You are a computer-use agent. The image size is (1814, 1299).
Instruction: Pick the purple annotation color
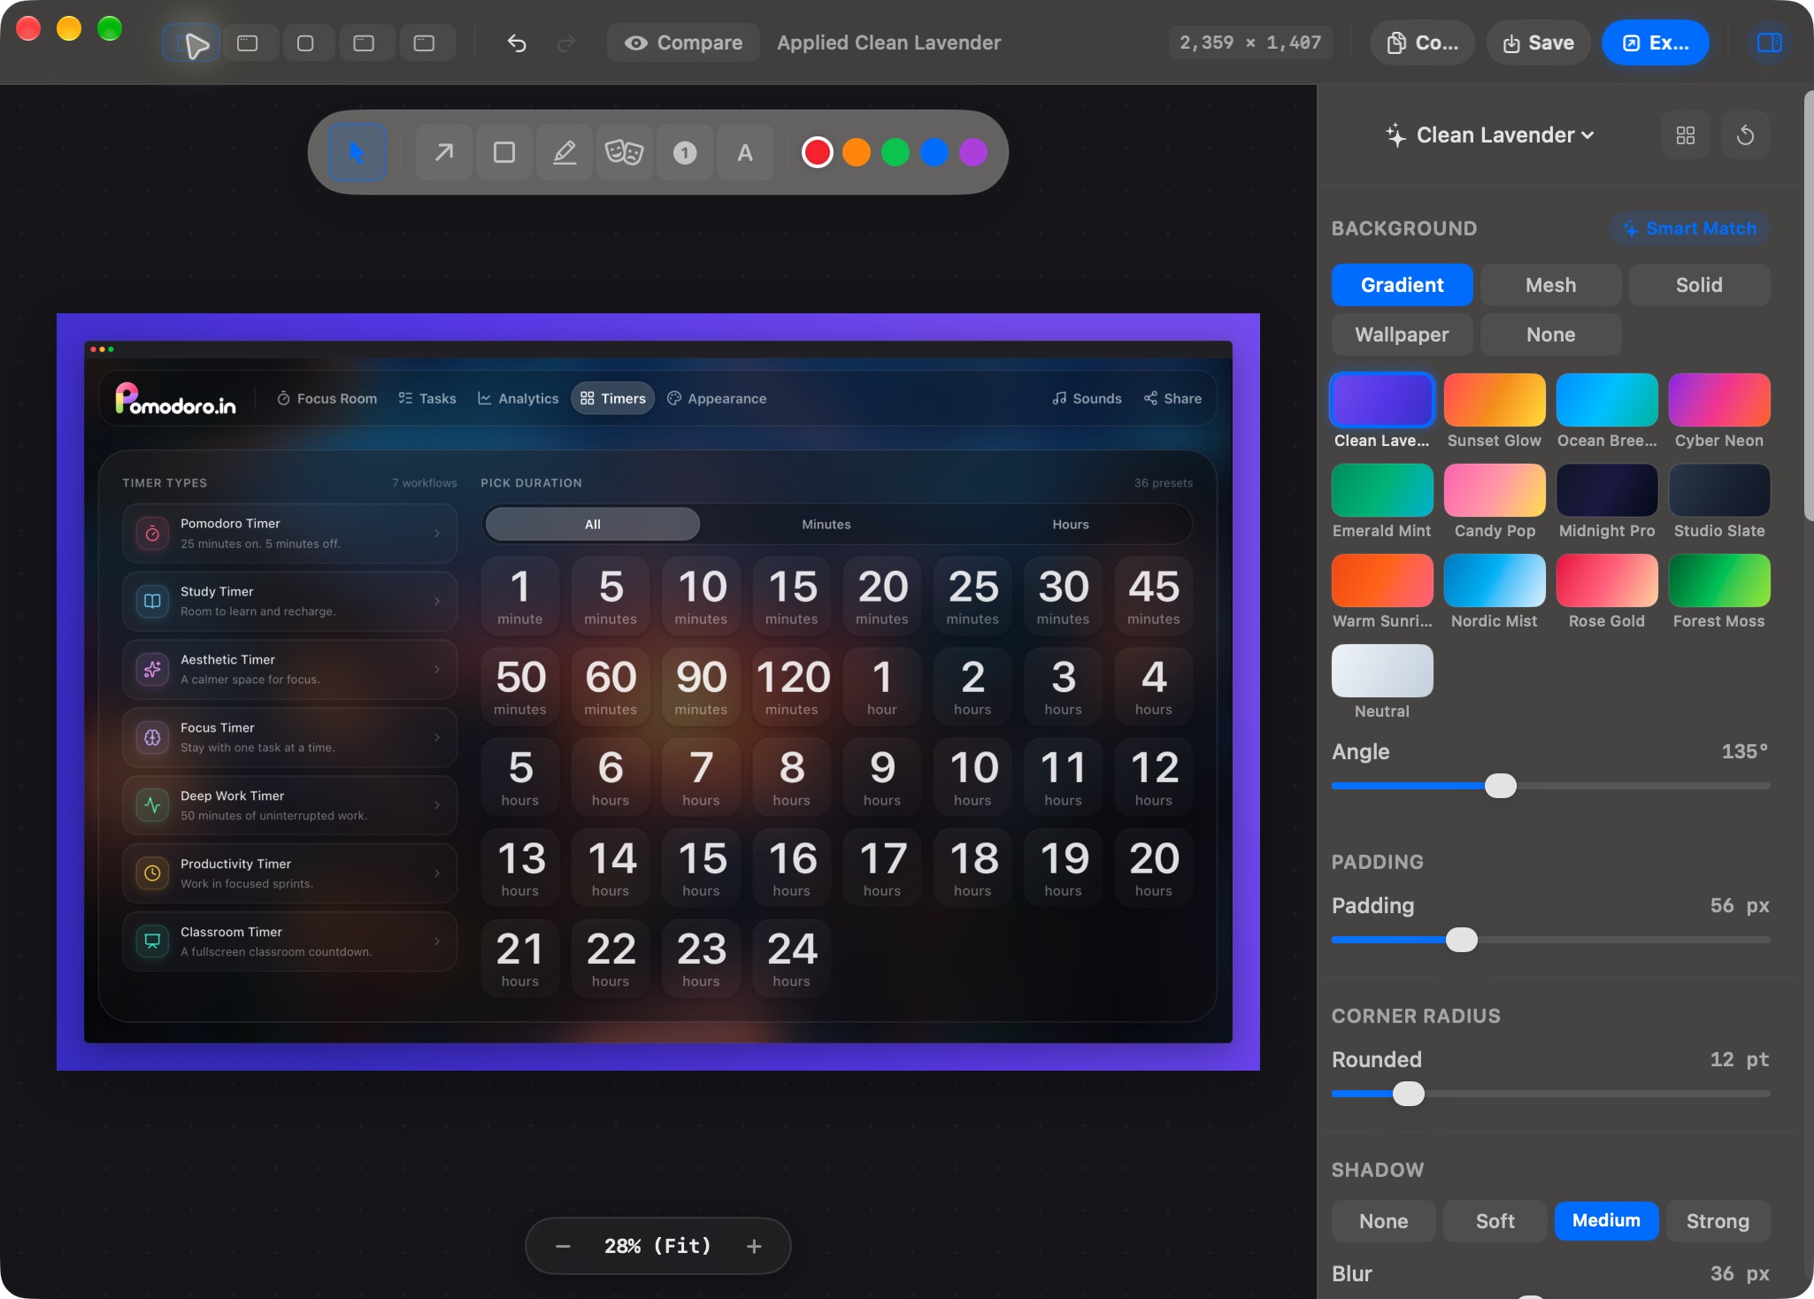[x=972, y=153]
